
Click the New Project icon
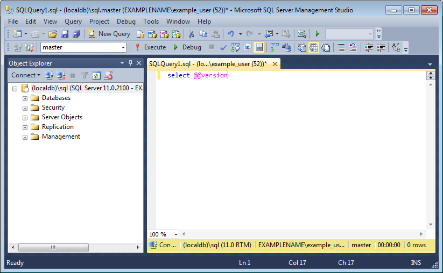(x=17, y=34)
